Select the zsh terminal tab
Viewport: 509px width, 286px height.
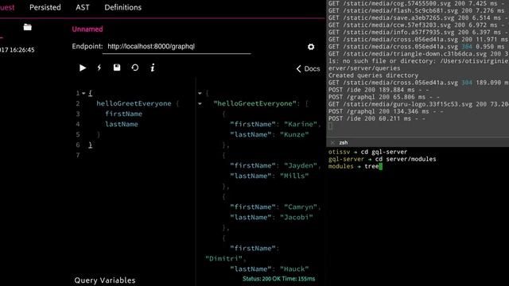click(344, 142)
